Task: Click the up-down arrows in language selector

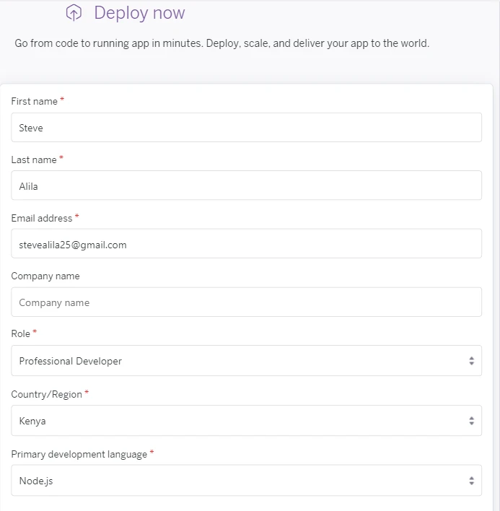Action: pyautogui.click(x=471, y=480)
